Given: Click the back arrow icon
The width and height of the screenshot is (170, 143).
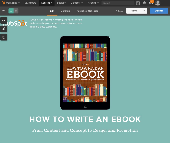Looking at the screenshot, I should coord(4,11).
